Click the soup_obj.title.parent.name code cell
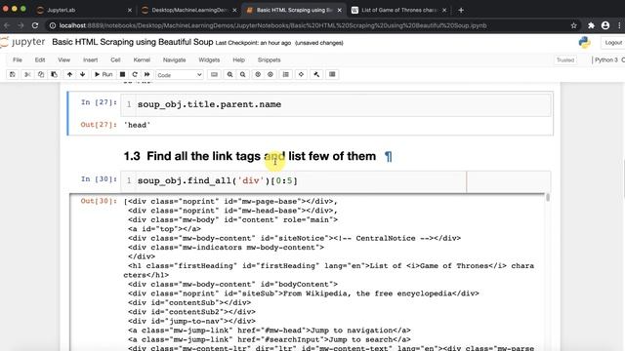The height and width of the screenshot is (351, 625). 336,104
